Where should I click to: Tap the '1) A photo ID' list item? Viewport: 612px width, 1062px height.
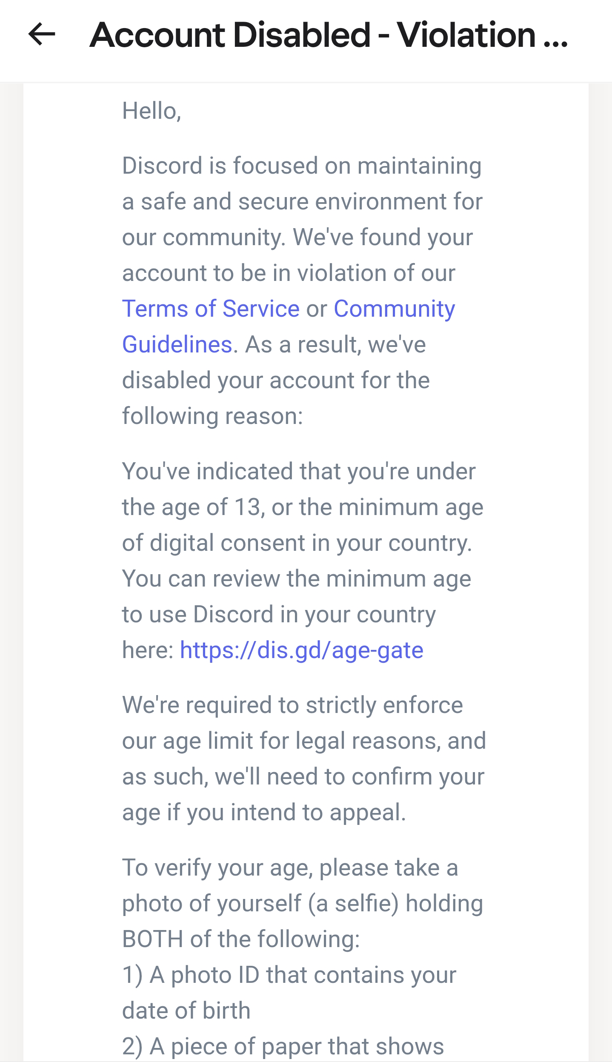289,993
